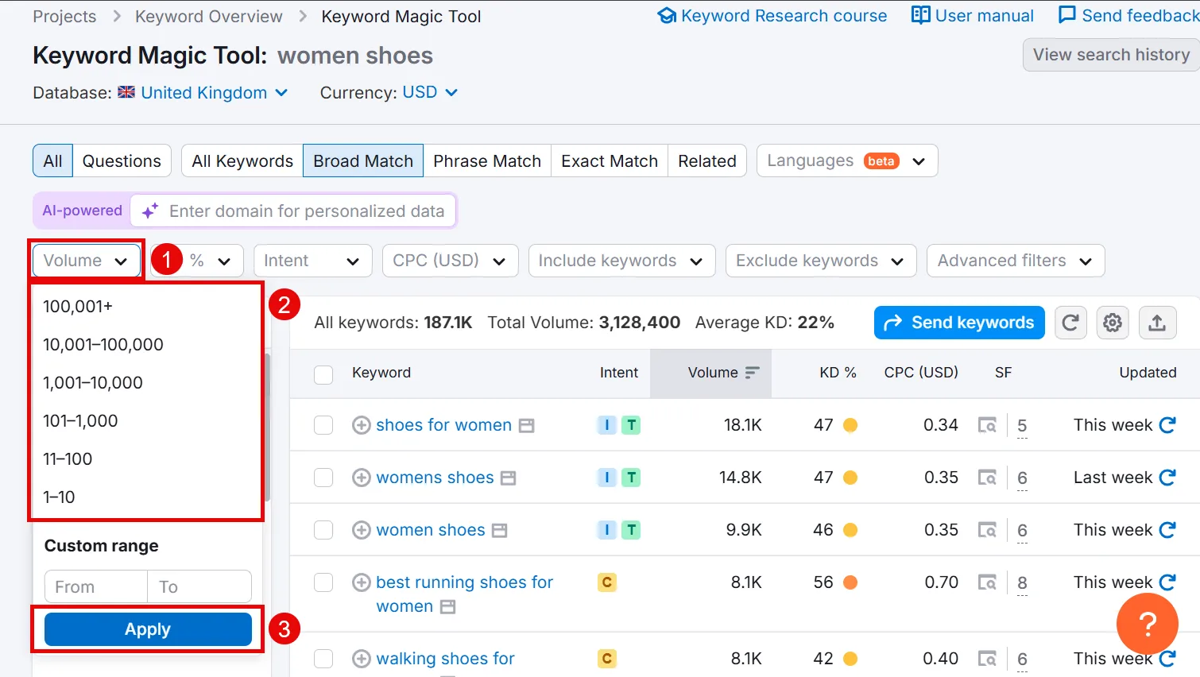Open SERP snapshot icon for women shoes row
This screenshot has width=1200, height=677.
point(987,530)
